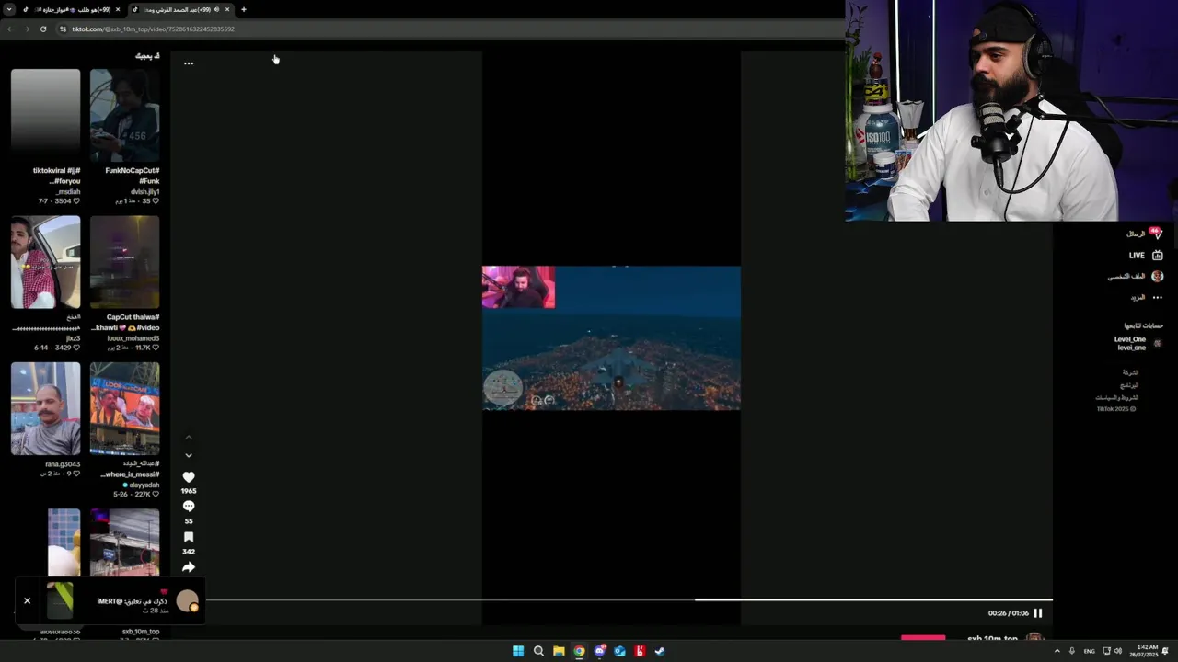Image resolution: width=1178 pixels, height=662 pixels.
Task: Open the rana.g3043 video thumbnail
Action: [45, 408]
